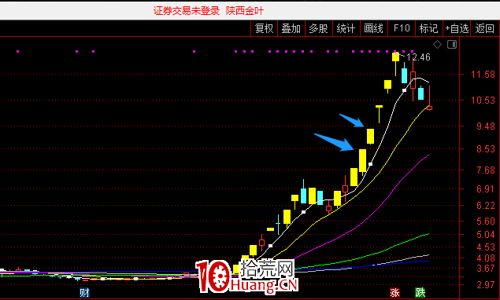
Task: Click the diamond icon above the chart
Action: pyautogui.click(x=437, y=45)
